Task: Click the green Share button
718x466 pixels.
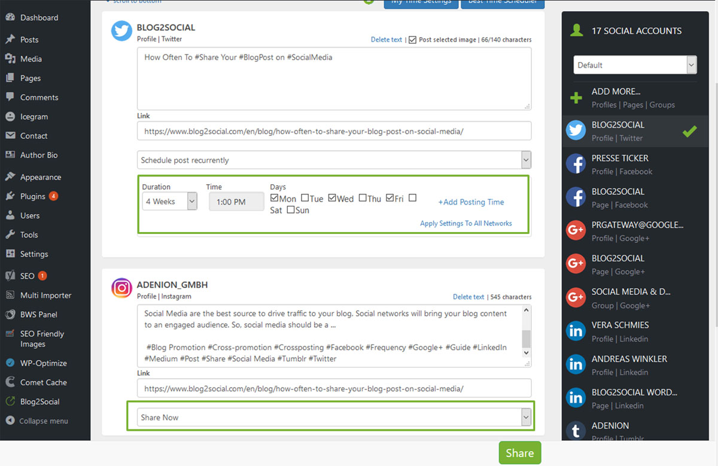Action: point(520,453)
